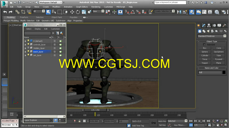Toggle visibility bulb of hidden_layer
Image resolution: width=229 pixels, height=128 pixels.
[x=28, y=48]
